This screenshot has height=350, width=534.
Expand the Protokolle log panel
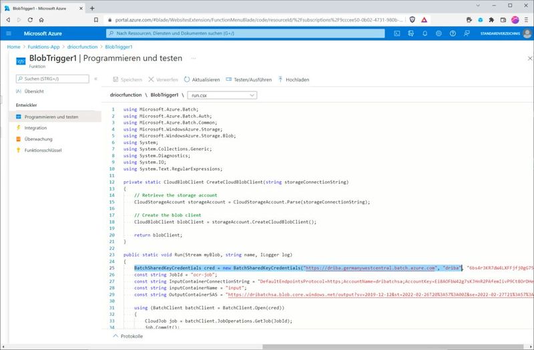click(127, 336)
